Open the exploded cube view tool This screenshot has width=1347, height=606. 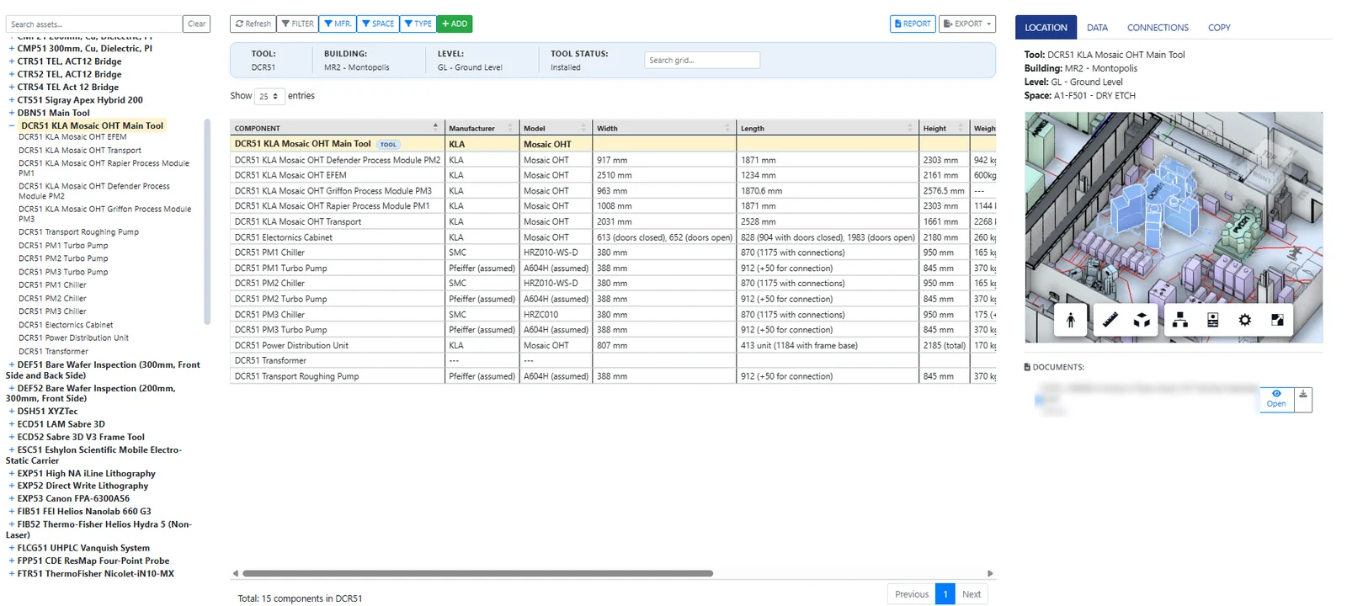(1142, 320)
